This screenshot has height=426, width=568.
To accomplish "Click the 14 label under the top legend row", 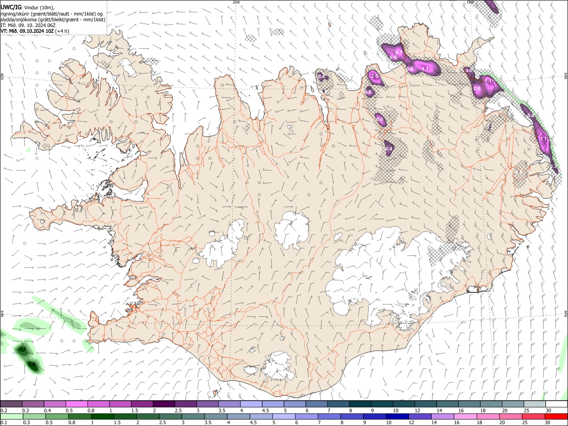I will coord(439,410).
